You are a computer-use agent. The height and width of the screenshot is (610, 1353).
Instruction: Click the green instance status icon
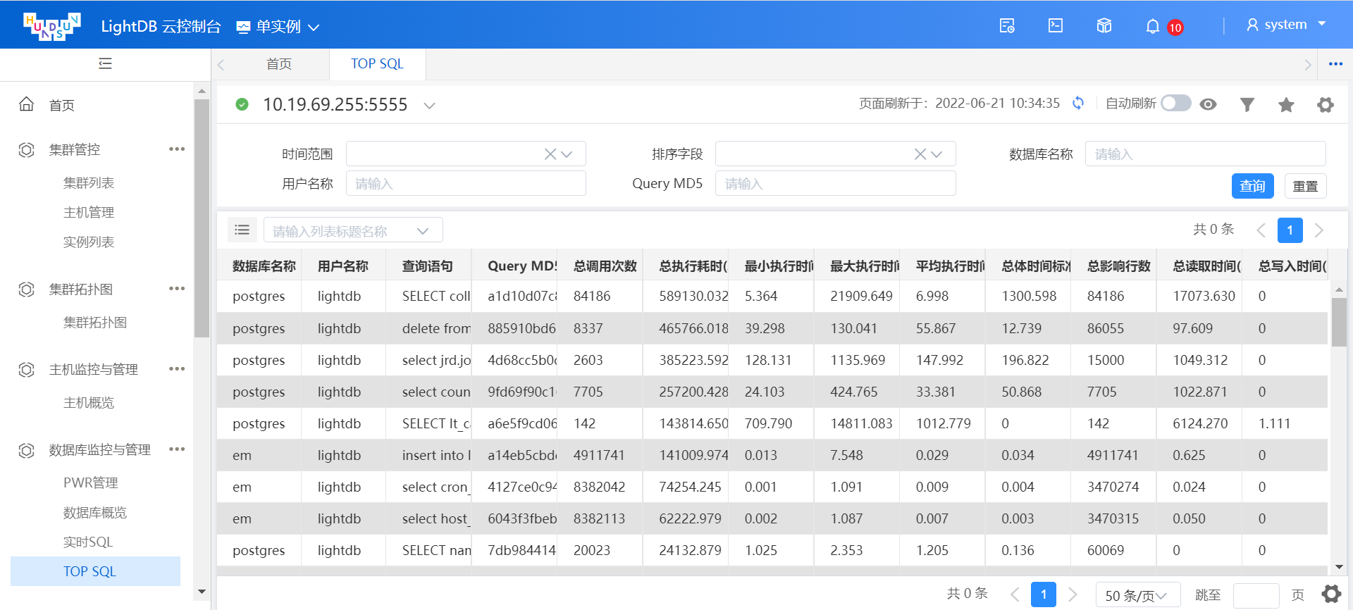tap(242, 104)
